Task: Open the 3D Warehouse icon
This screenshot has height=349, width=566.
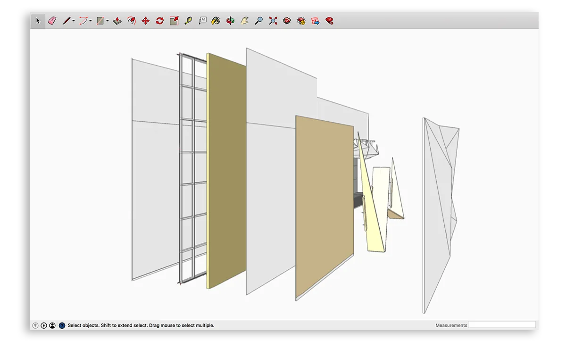Action: tap(287, 21)
